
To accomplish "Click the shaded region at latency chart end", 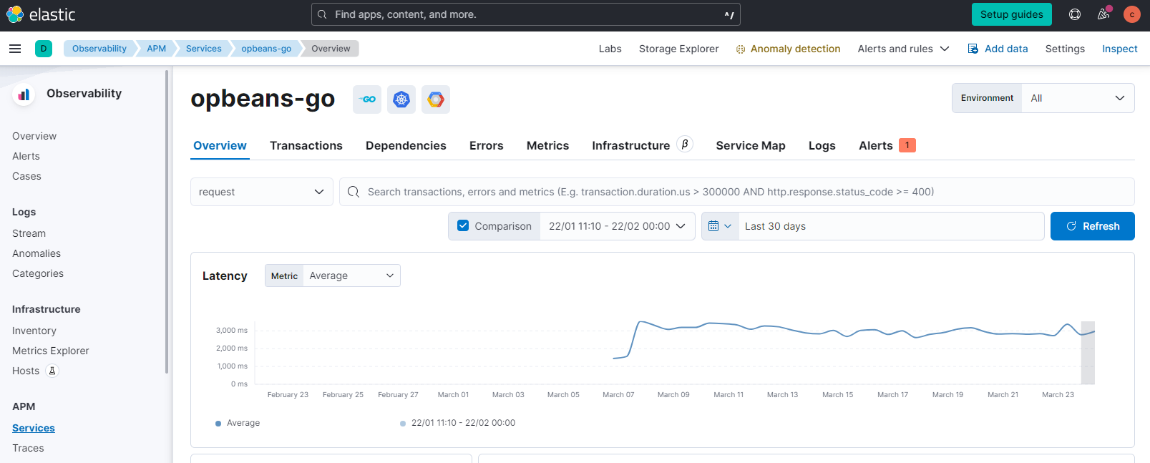I will point(1088,353).
